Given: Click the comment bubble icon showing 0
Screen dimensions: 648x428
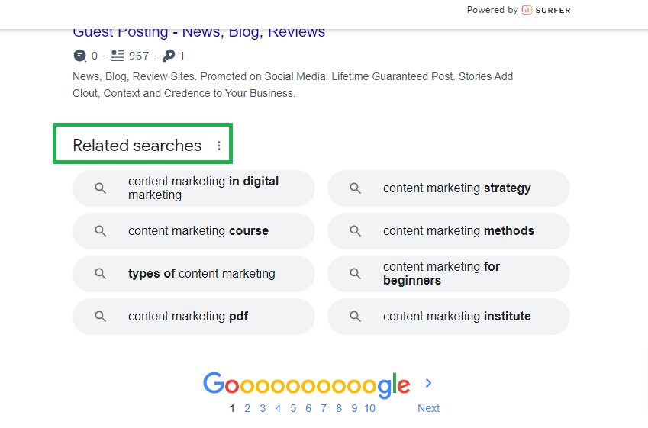Looking at the screenshot, I should pos(80,56).
